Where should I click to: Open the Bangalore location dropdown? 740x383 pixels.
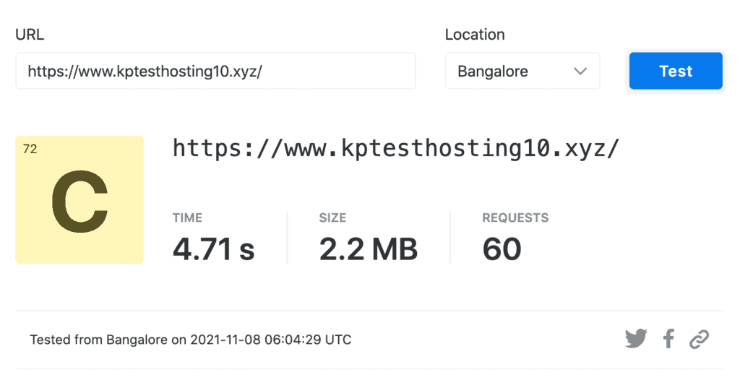tap(522, 71)
